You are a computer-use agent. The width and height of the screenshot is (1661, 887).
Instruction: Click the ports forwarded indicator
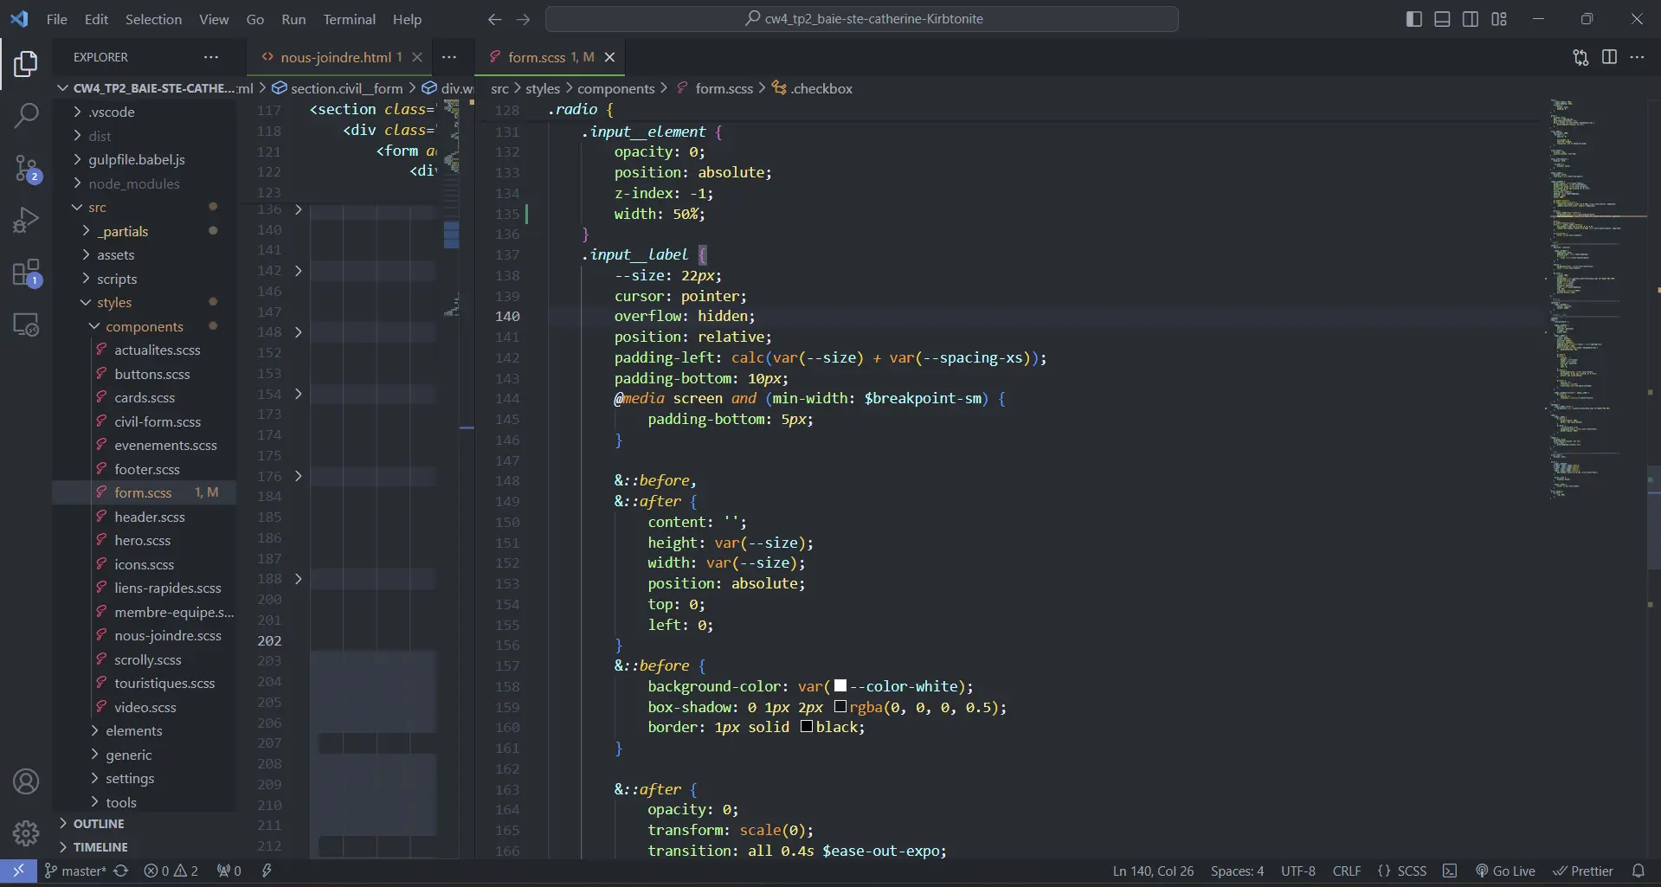coord(229,871)
